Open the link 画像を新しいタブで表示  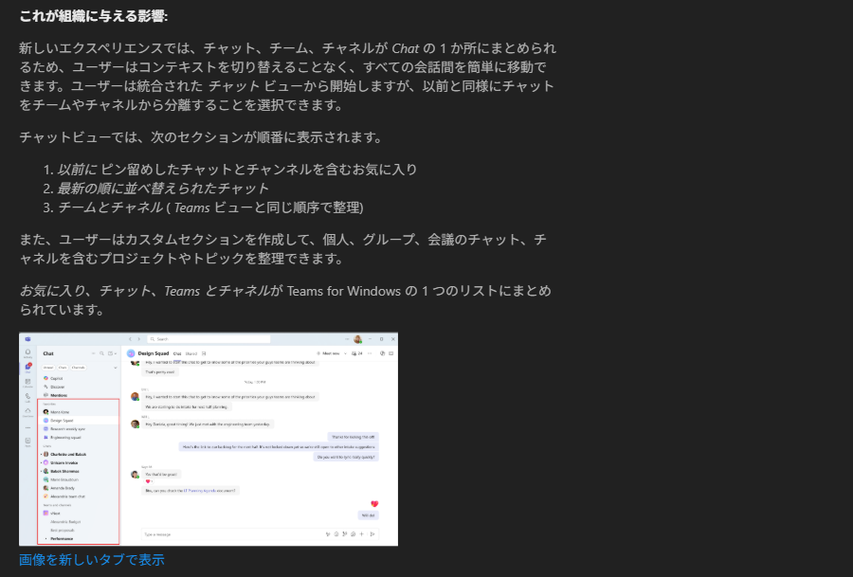click(x=91, y=560)
